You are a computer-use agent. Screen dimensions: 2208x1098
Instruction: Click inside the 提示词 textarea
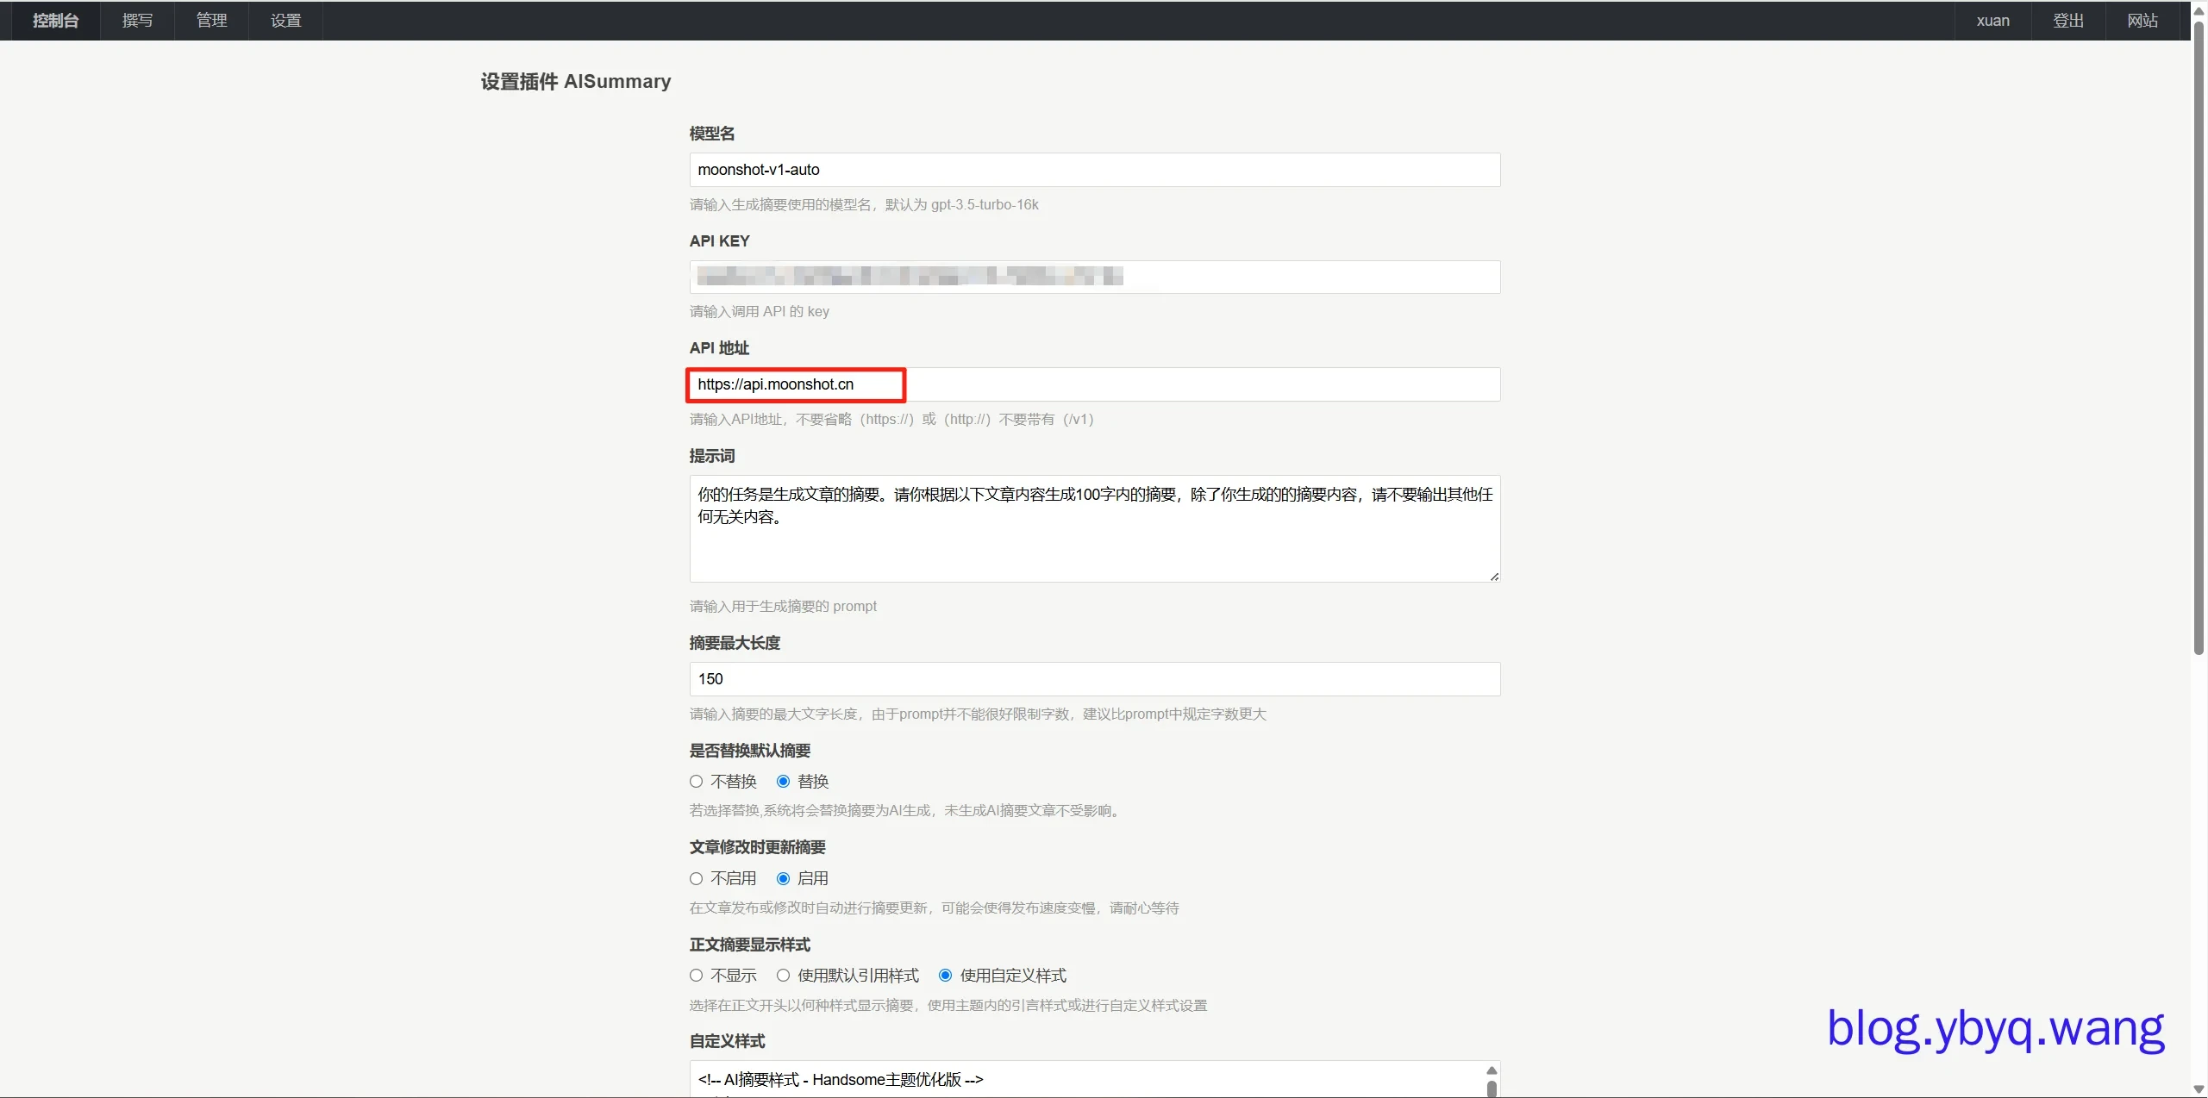pyautogui.click(x=1095, y=528)
